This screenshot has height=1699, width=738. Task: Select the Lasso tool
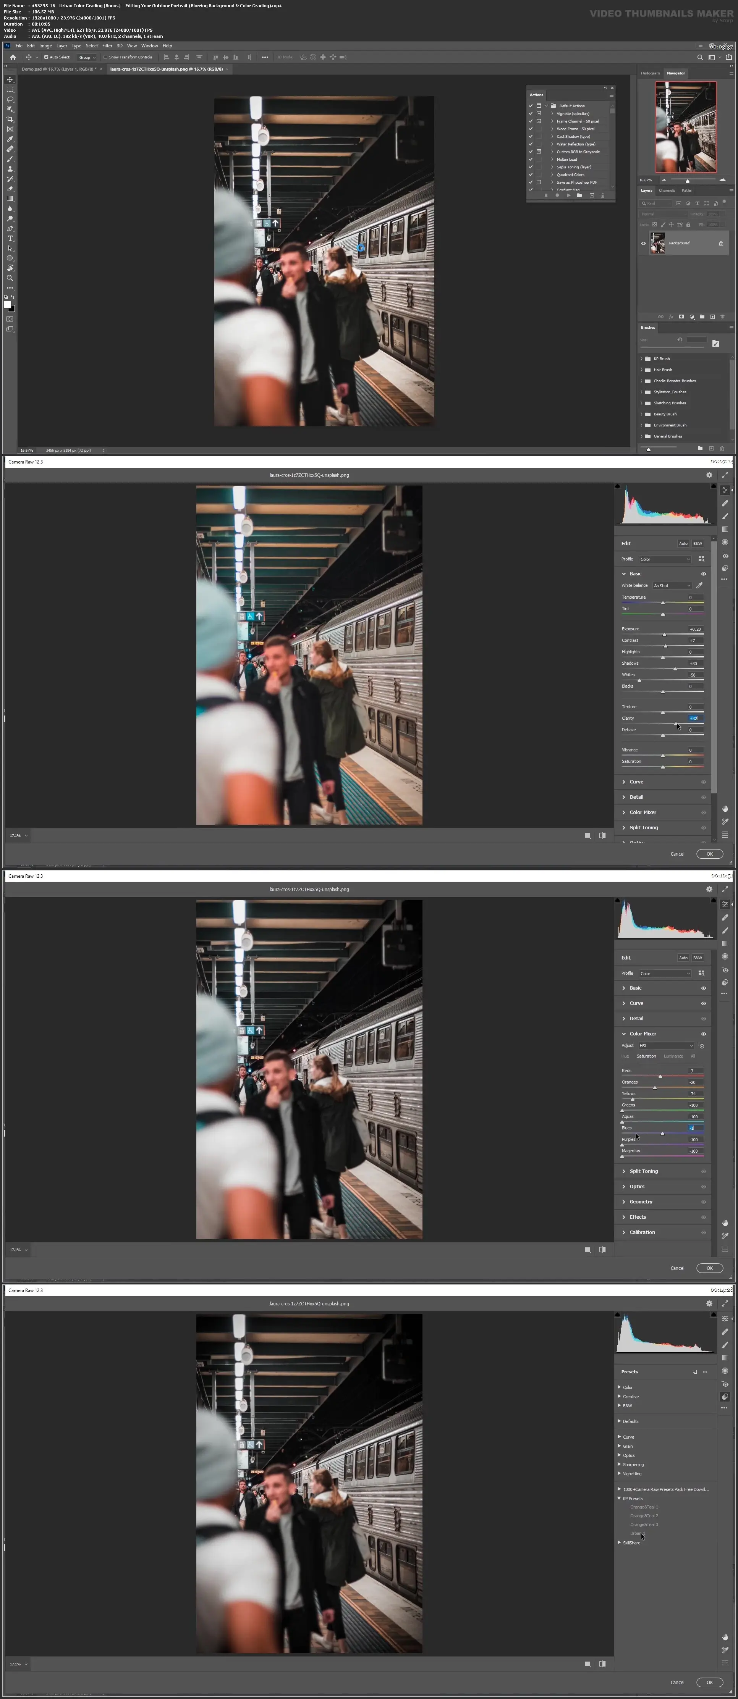pos(10,99)
